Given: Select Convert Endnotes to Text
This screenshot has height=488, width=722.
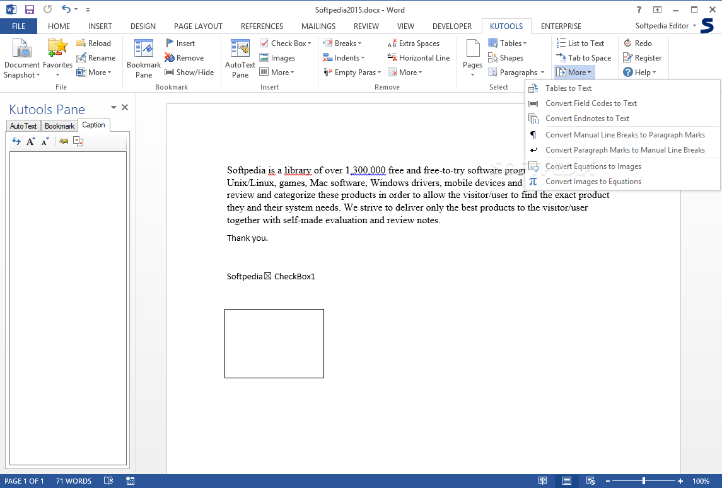Looking at the screenshot, I should [x=622, y=119].
